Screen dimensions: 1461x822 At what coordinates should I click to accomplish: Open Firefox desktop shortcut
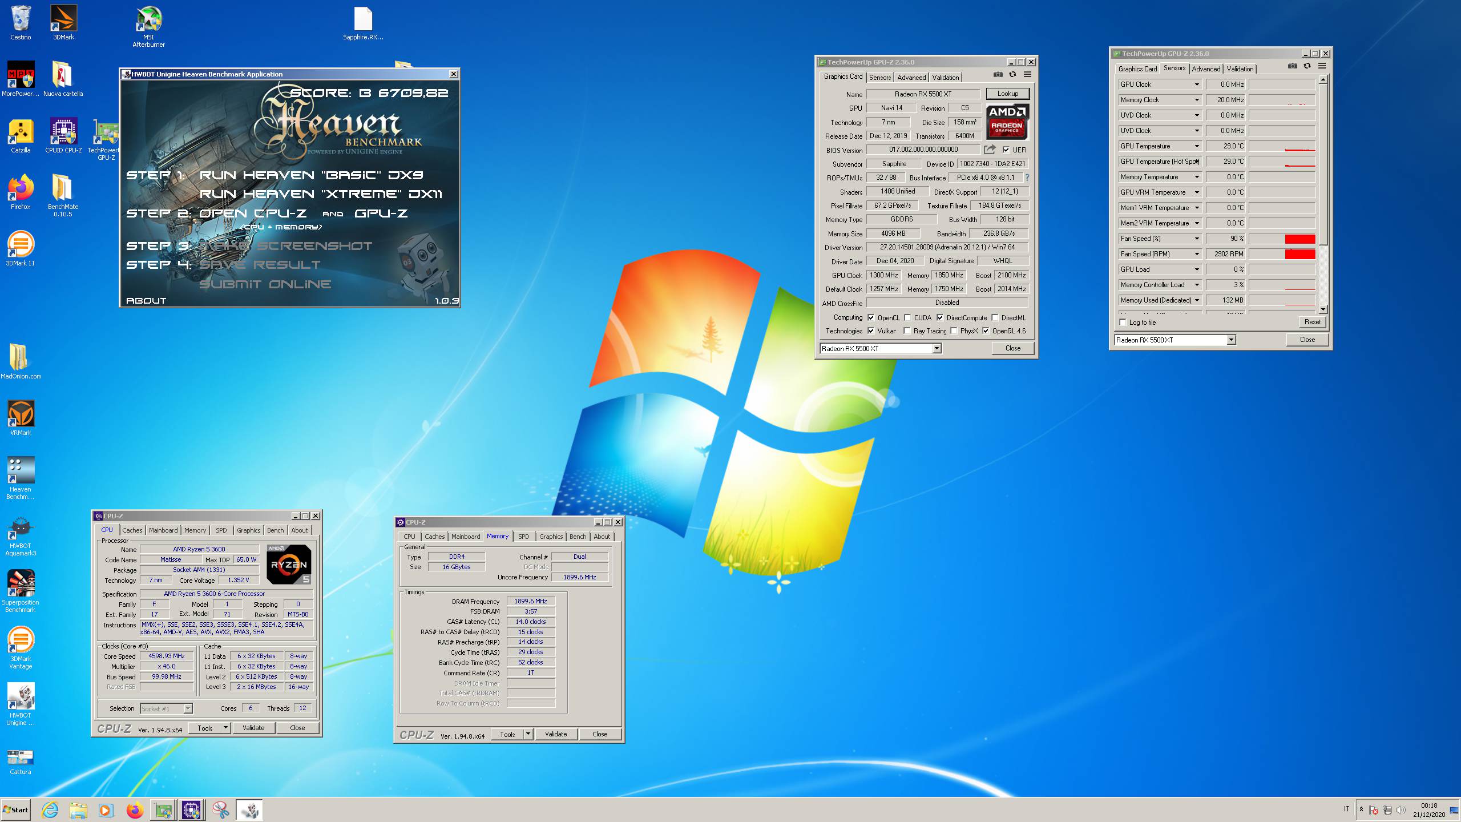[21, 192]
